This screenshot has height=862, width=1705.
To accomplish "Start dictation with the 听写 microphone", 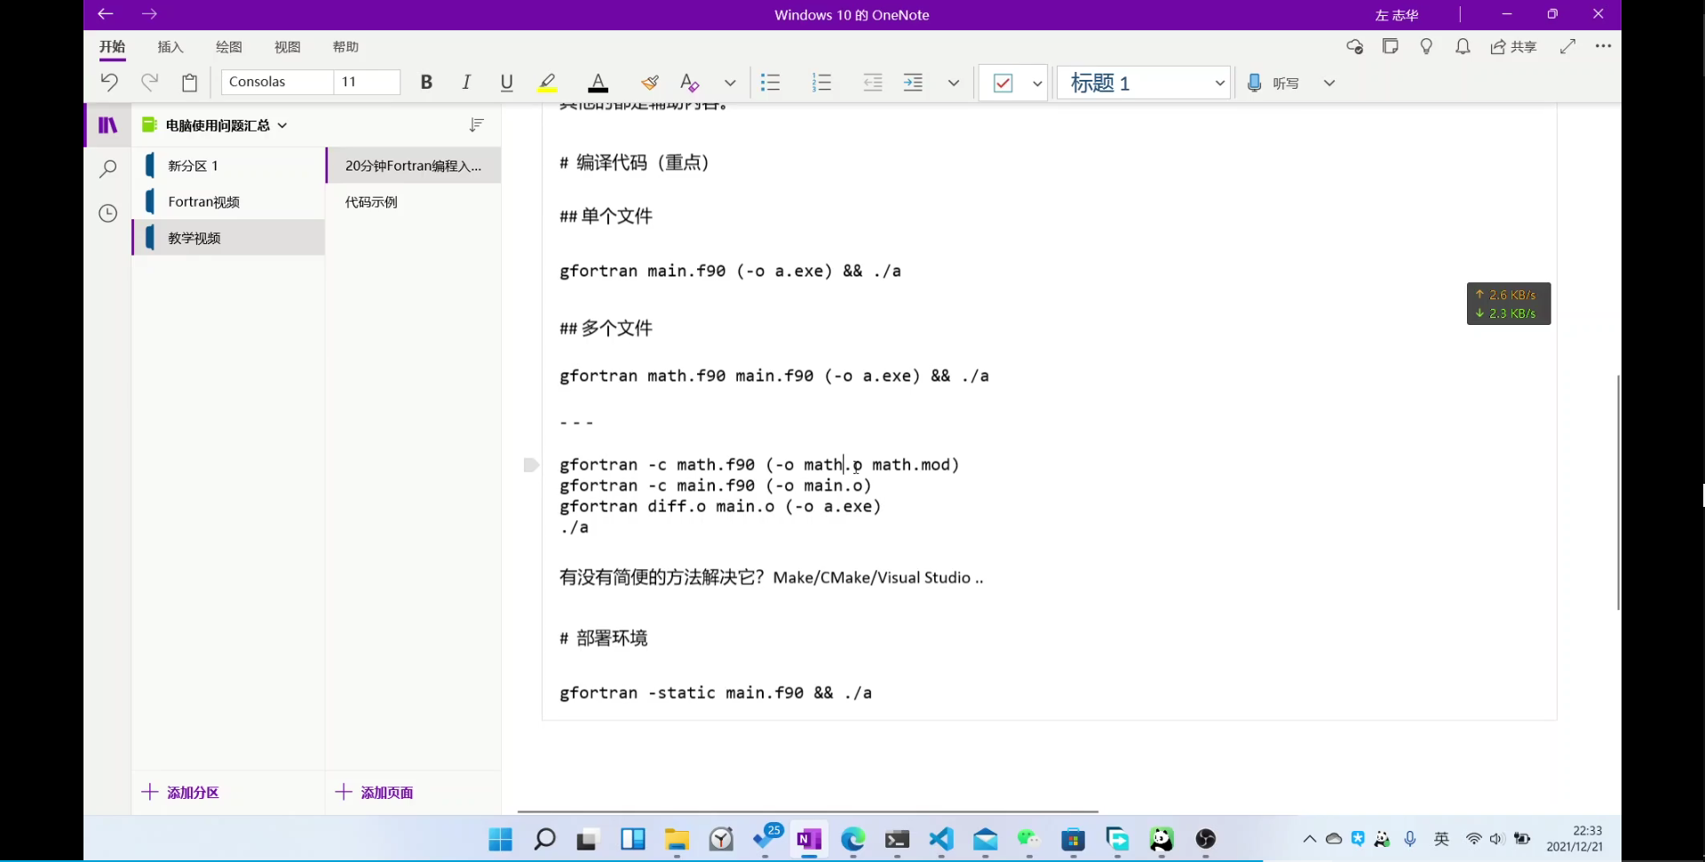I will click(x=1273, y=83).
